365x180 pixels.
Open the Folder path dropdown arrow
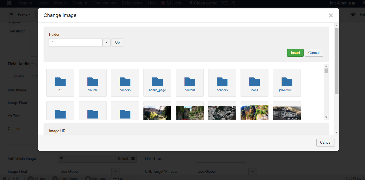point(107,42)
